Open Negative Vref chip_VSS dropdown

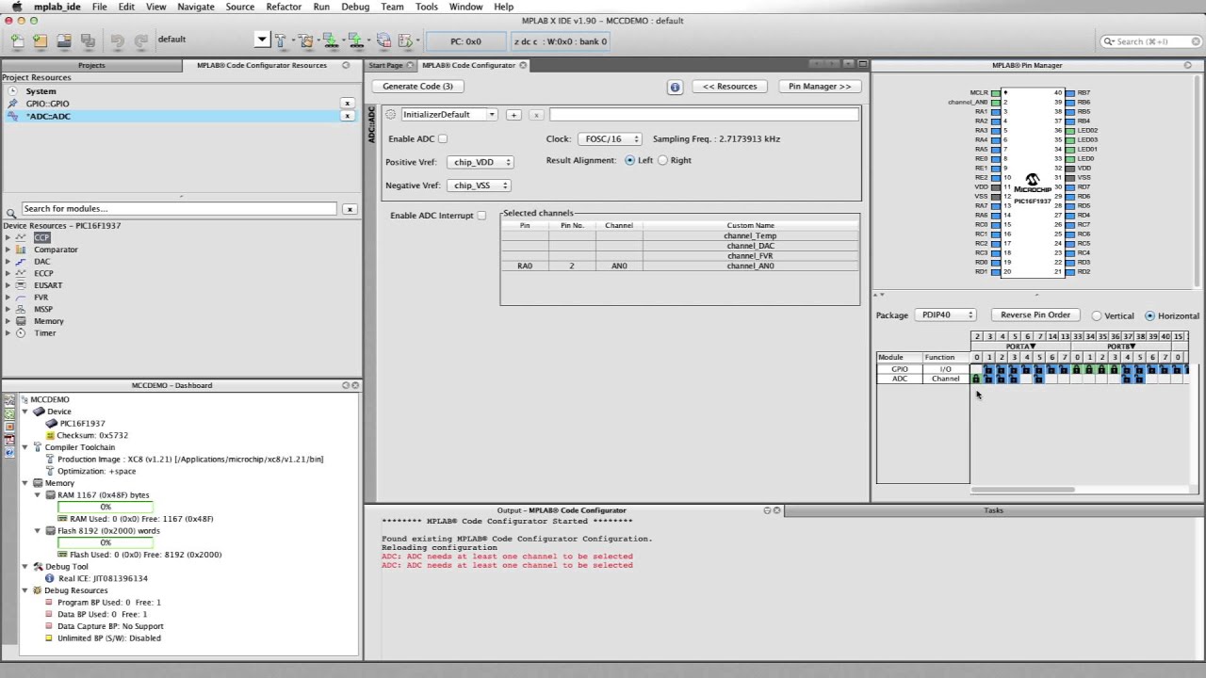(x=479, y=186)
